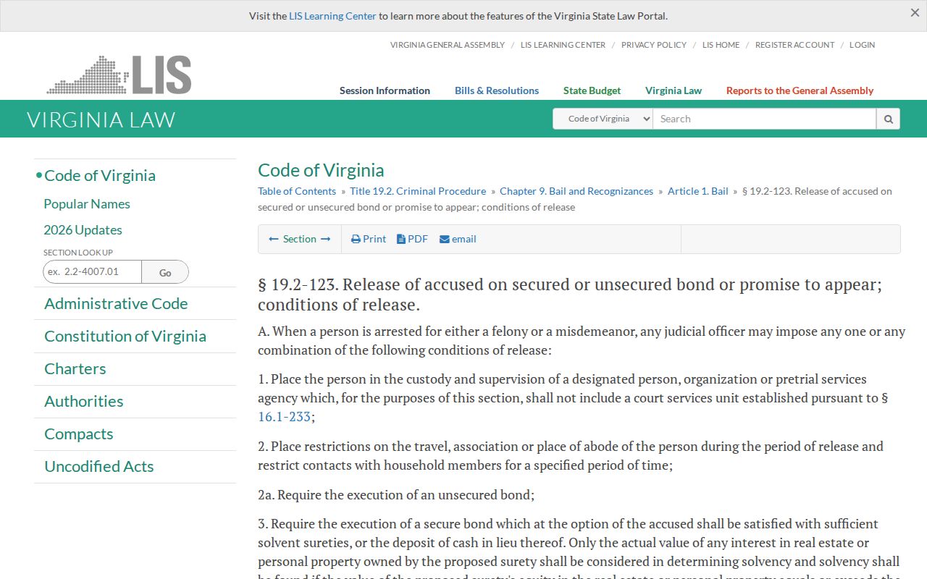
Task: Open Compacts in sidebar
Action: (79, 434)
